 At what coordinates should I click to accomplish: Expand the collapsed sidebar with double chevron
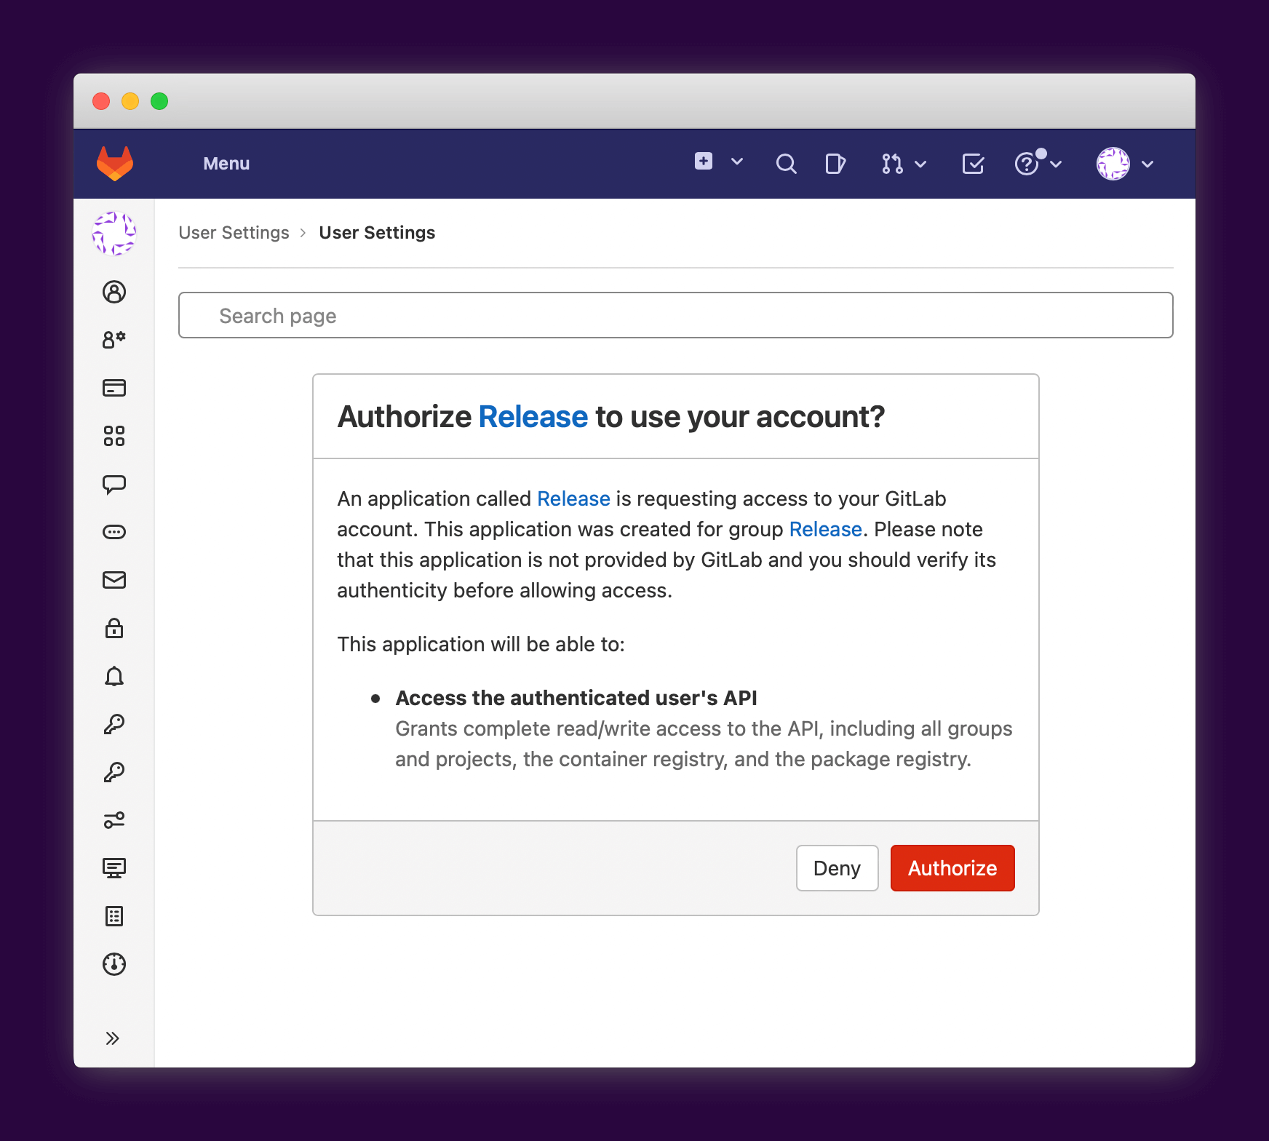[112, 1038]
